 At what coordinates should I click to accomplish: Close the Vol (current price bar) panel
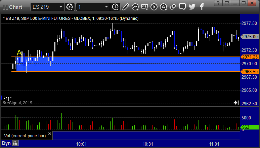(x=50, y=134)
